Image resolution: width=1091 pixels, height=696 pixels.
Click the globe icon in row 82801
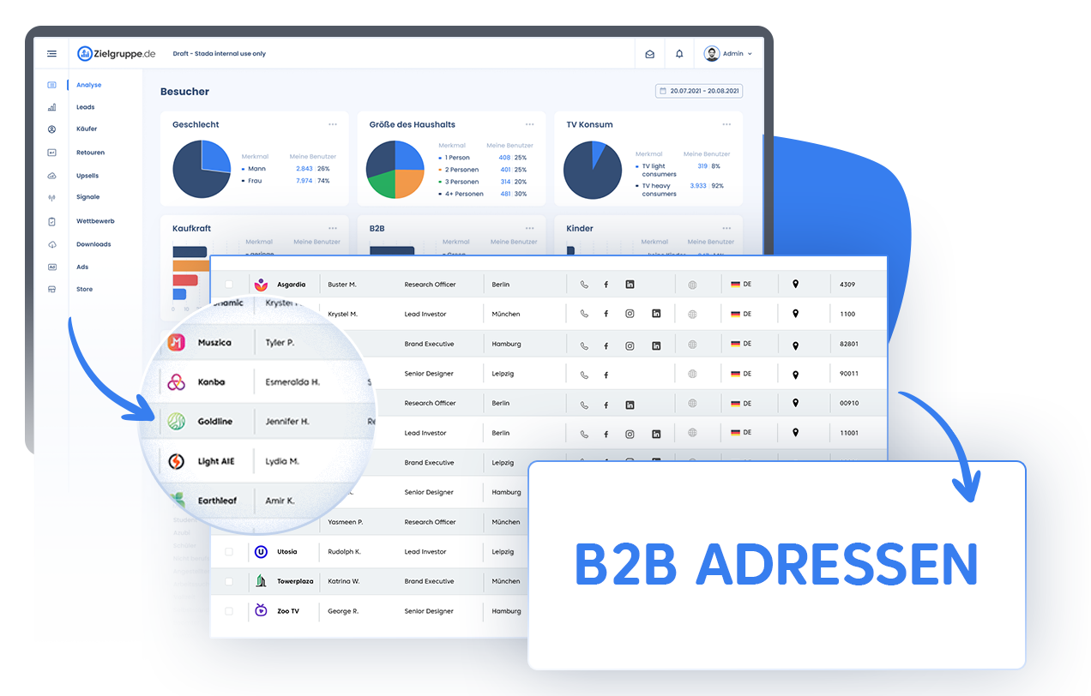pos(693,345)
